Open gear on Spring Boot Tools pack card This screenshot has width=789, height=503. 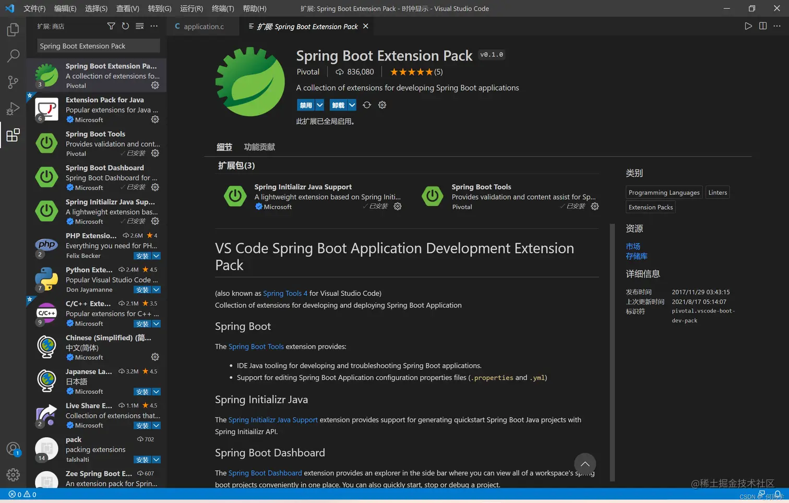click(x=595, y=207)
